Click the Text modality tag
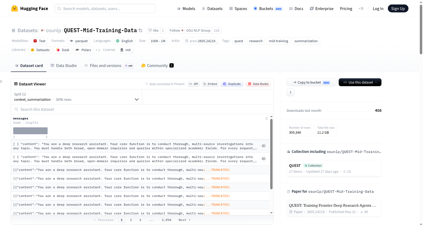The image size is (423, 227). (x=39, y=41)
